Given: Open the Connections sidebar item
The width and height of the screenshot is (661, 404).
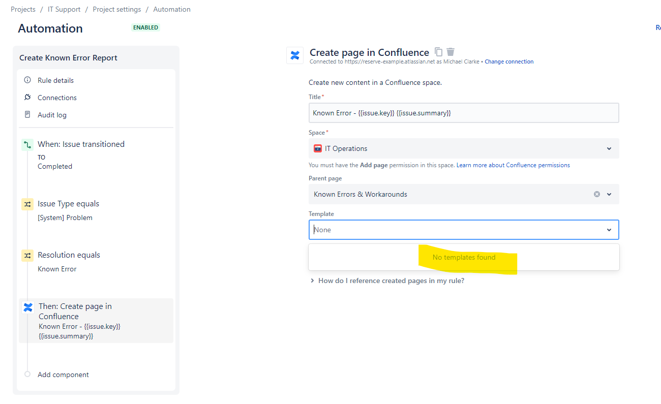Looking at the screenshot, I should click(x=57, y=98).
